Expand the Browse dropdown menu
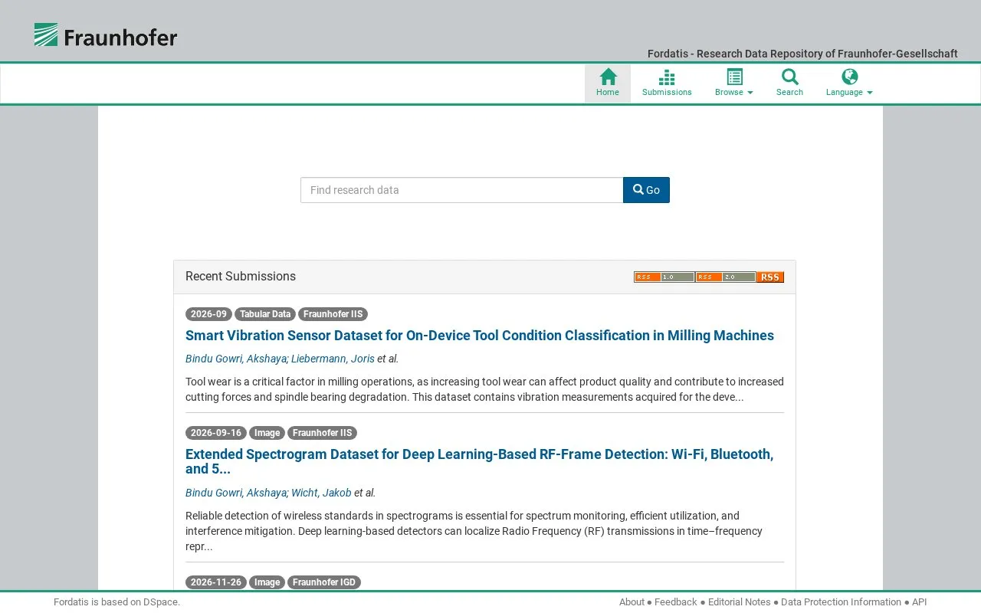981x613 pixels. (x=734, y=83)
